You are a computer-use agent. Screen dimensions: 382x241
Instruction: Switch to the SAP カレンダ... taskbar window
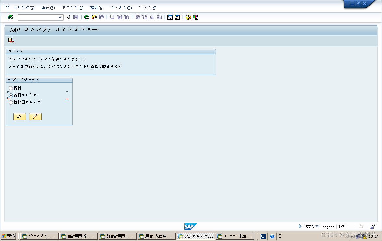click(x=195, y=236)
